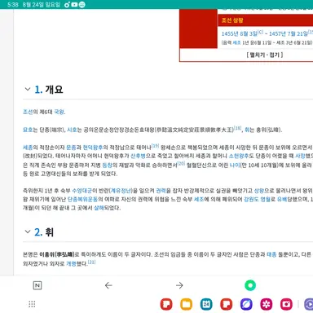Open footnote [20]

(x=181, y=163)
